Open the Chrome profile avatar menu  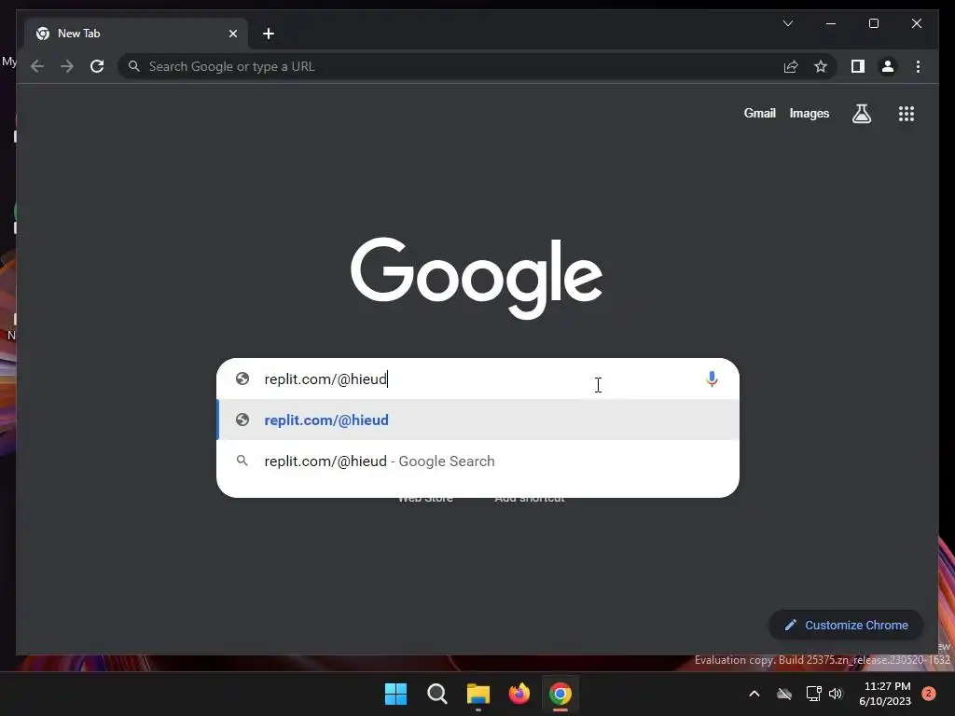pyautogui.click(x=888, y=66)
